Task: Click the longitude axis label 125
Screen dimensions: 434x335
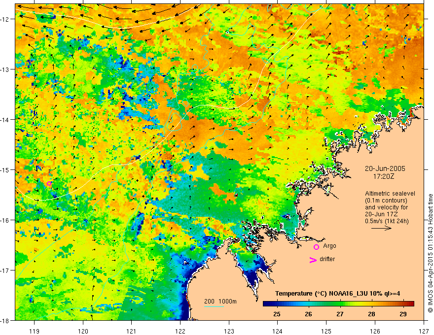Action: (326, 331)
